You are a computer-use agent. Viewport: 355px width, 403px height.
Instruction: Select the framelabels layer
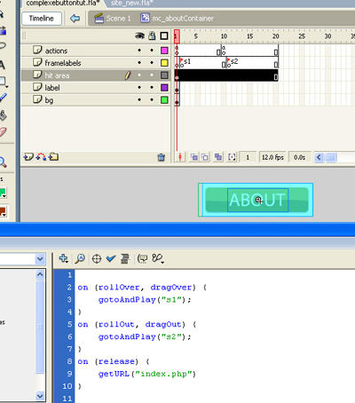[63, 63]
